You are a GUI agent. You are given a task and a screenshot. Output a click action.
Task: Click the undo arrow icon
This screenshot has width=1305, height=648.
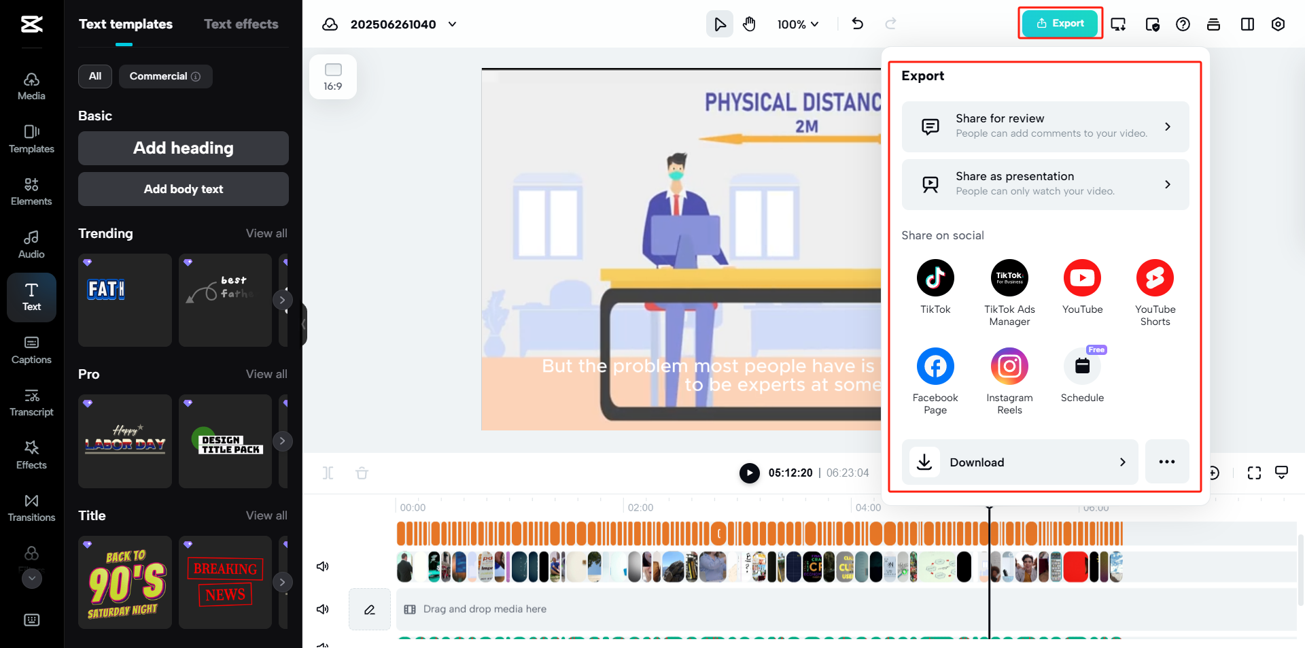(x=858, y=24)
